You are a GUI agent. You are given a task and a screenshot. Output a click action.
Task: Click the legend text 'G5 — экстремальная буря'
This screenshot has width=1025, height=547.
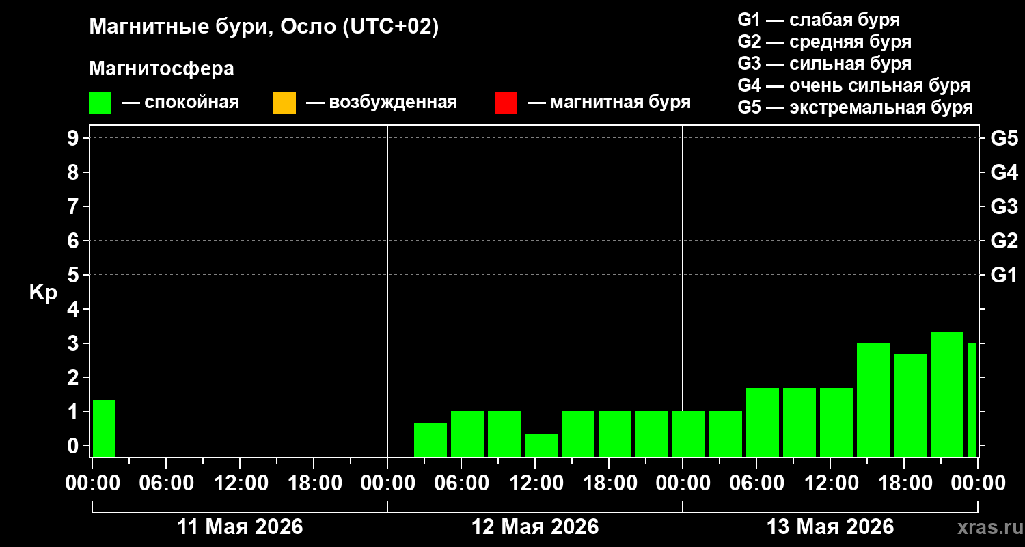(856, 107)
